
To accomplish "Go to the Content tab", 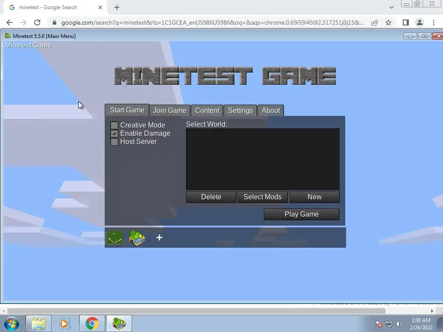I will (207, 110).
